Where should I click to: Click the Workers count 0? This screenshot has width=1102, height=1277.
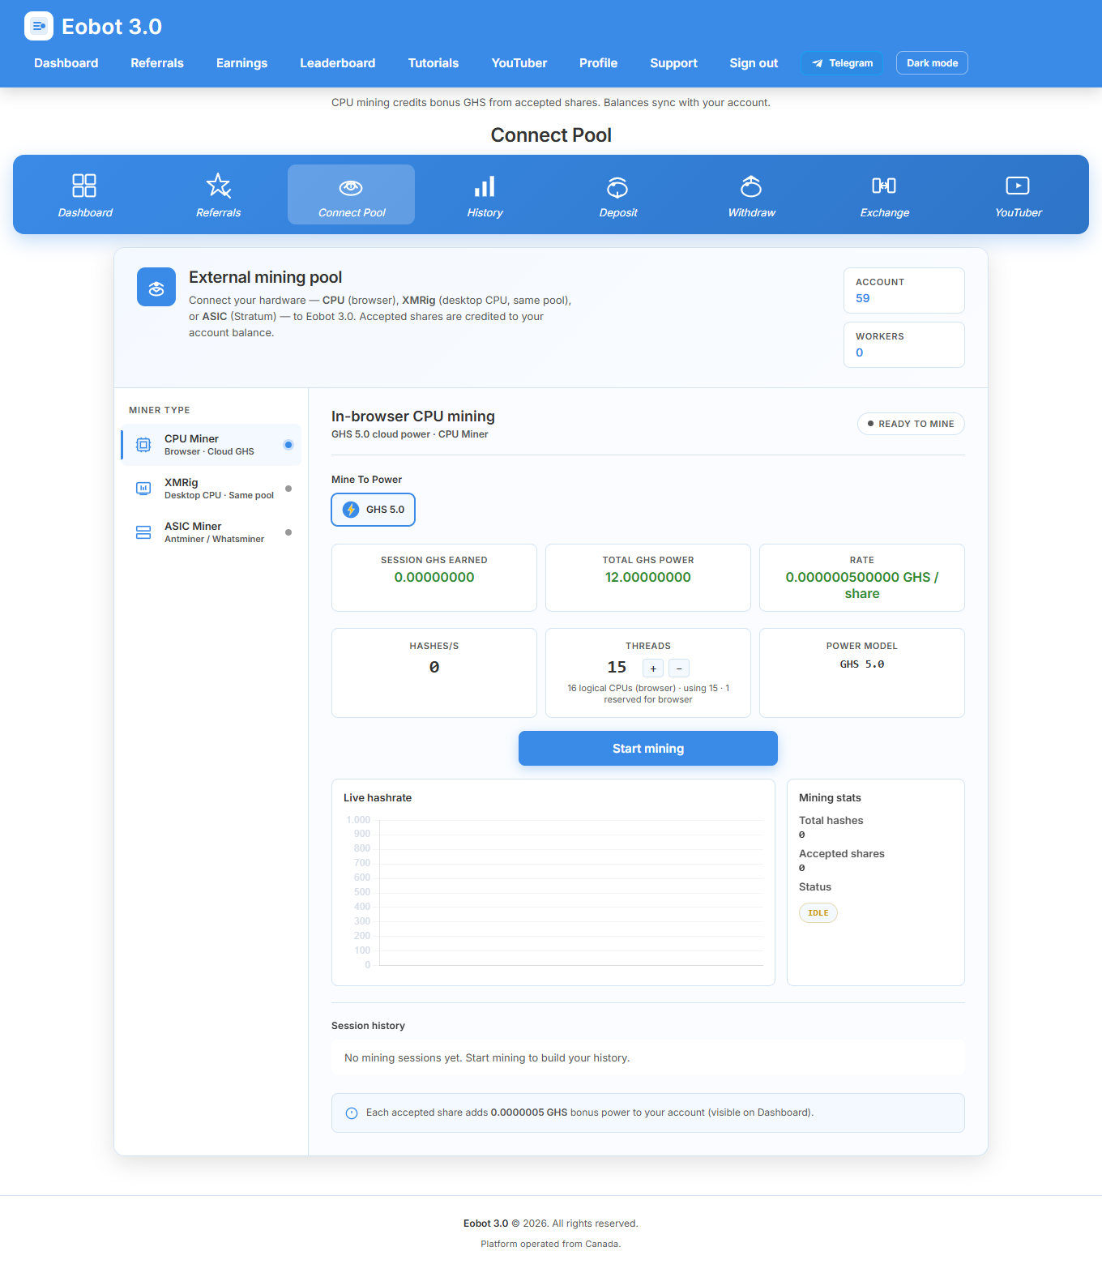(860, 352)
